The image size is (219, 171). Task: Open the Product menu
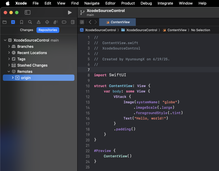coord(128,3)
